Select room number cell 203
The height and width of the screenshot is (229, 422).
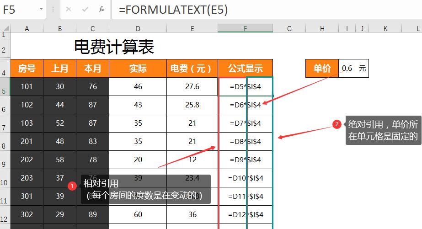(x=27, y=178)
